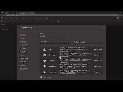
Task: Click the Wordpress logo in the Centos row
Action: pos(44,72)
